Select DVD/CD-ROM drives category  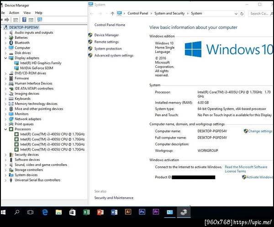pyautogui.click(x=30, y=73)
